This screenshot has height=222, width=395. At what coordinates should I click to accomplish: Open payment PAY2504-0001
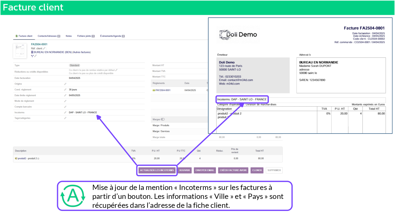[163, 90]
